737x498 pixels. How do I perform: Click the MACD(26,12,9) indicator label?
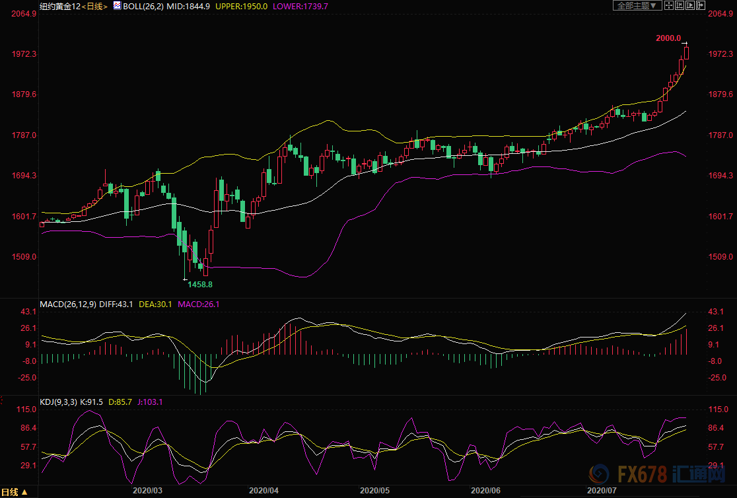coord(67,304)
